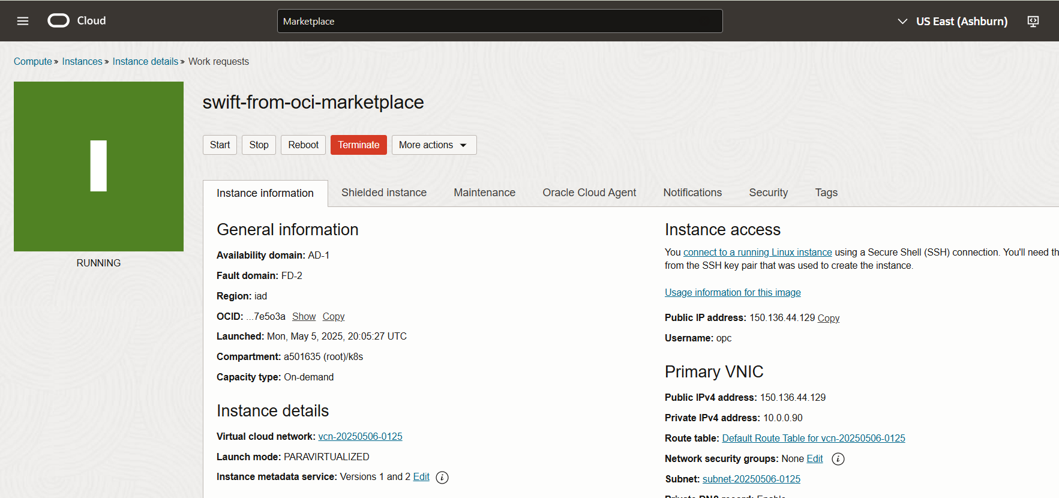The height and width of the screenshot is (498, 1059).
Task: Open virtual cloud network vcn-20250506-0125 link
Action: [x=360, y=436]
